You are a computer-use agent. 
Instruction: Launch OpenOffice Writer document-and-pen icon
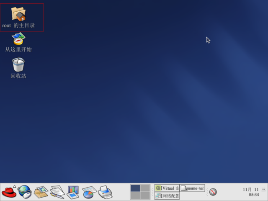(x=57, y=192)
